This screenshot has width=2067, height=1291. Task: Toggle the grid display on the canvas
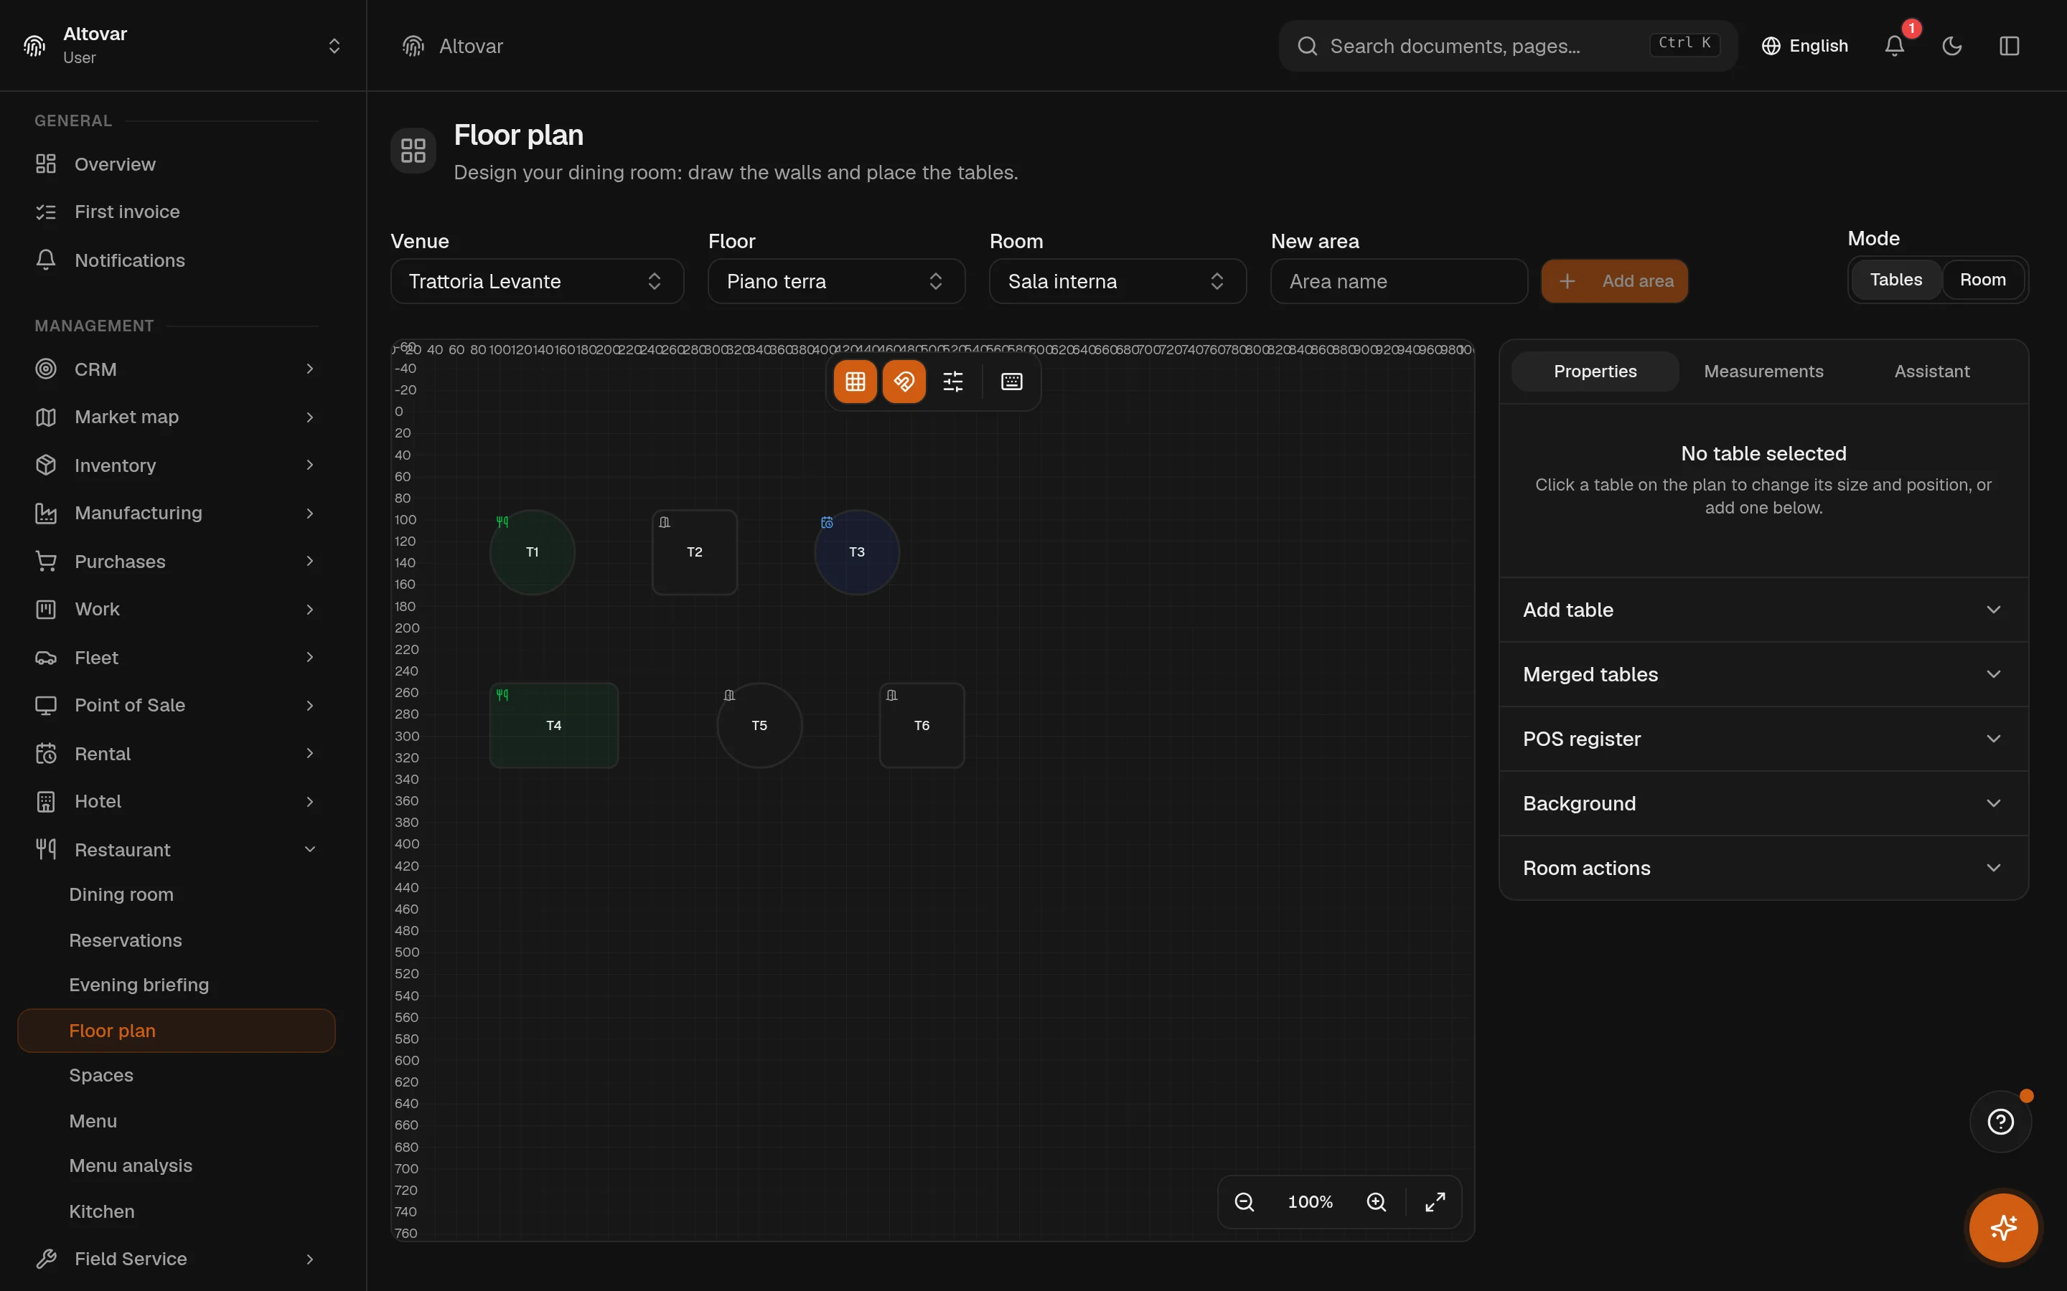pyautogui.click(x=855, y=382)
